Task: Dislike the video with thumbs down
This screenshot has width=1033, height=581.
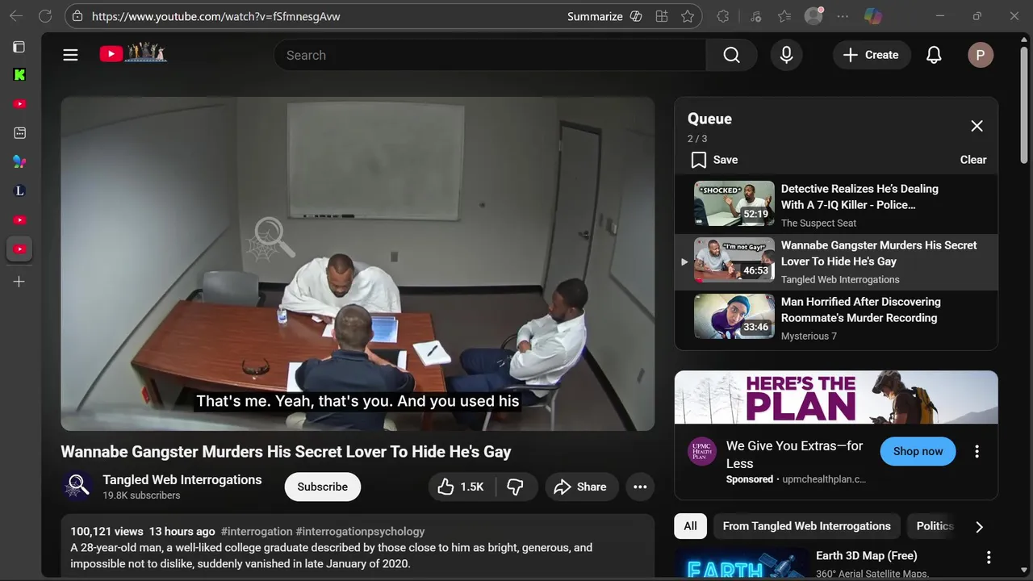Action: tap(515, 487)
